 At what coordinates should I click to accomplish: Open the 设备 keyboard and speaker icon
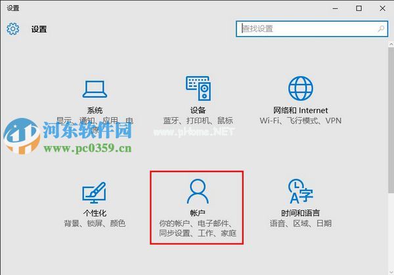tap(198, 88)
